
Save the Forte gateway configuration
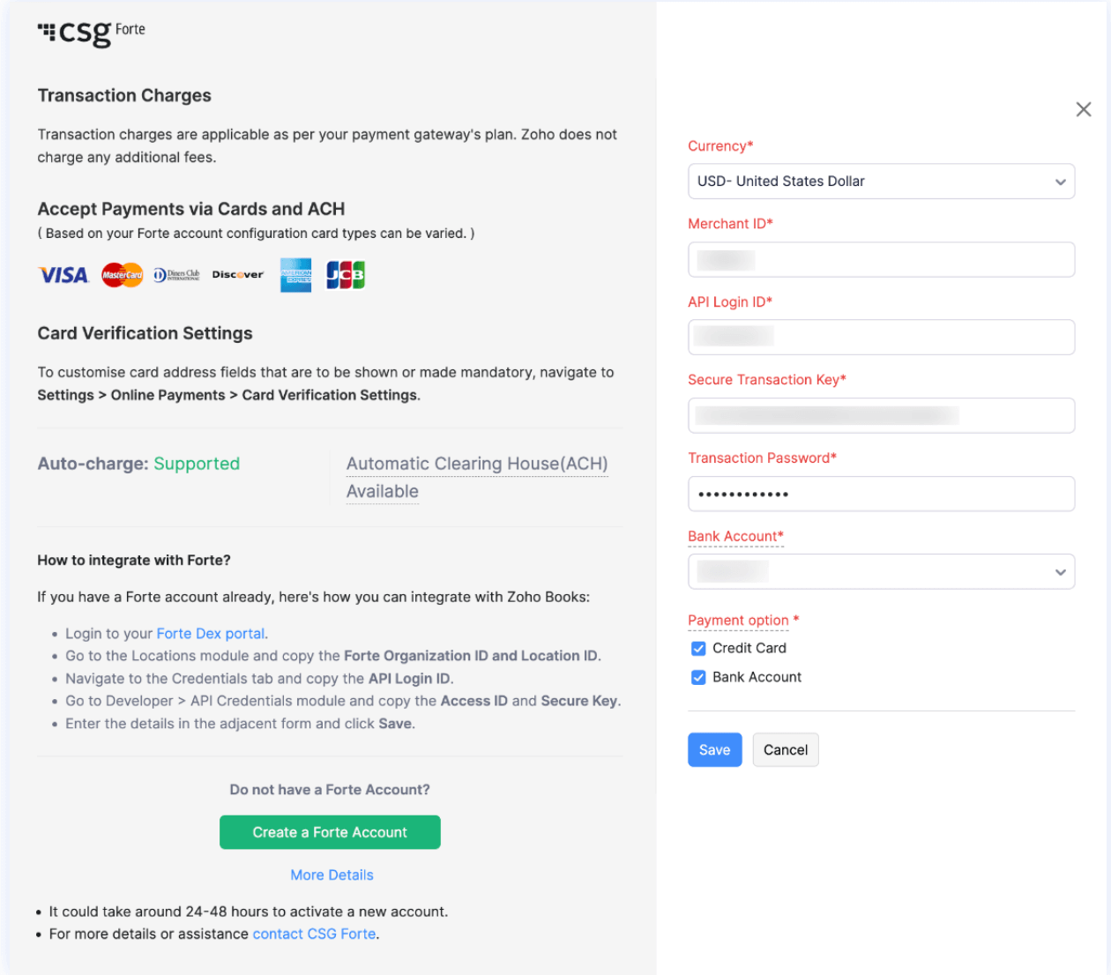click(x=714, y=750)
